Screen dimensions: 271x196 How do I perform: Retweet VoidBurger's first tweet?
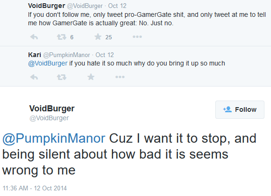click(62, 37)
